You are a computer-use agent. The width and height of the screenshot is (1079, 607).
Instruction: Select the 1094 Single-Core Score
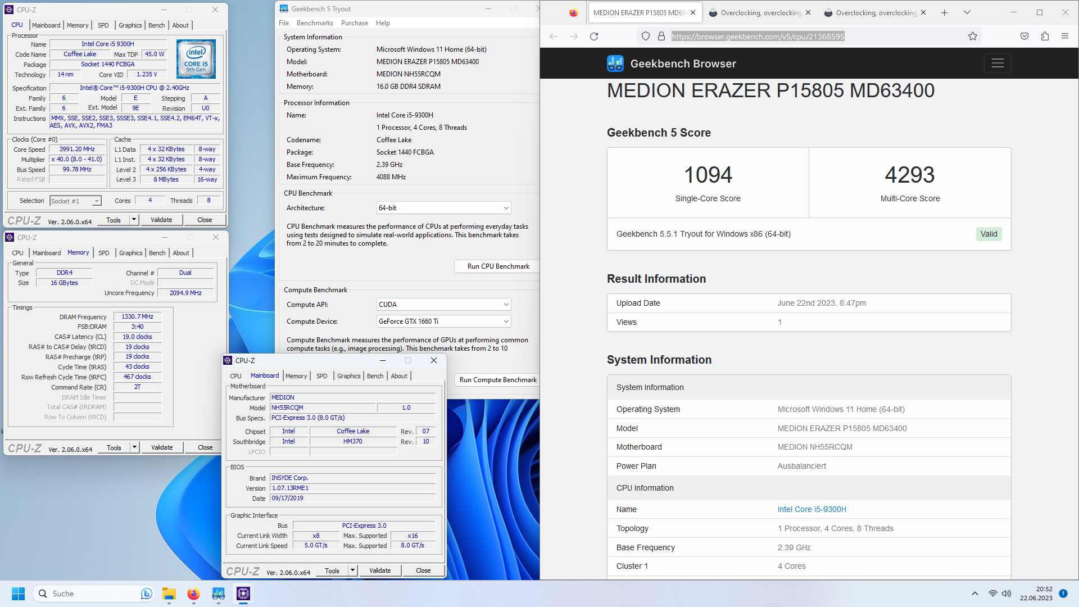708,175
